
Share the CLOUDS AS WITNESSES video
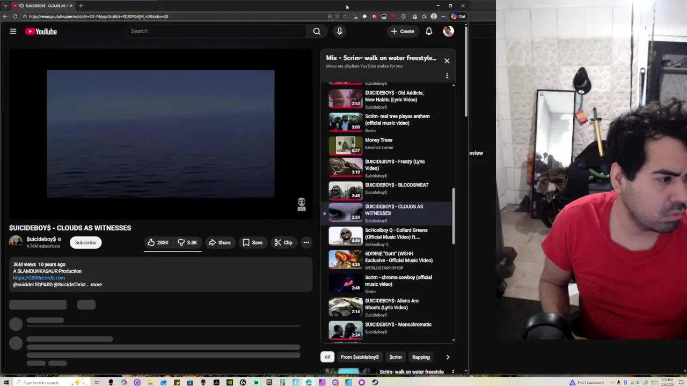220,242
